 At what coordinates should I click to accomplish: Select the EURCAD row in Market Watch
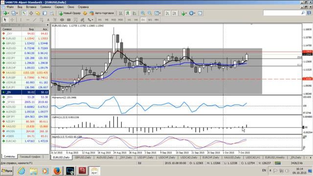25,141
